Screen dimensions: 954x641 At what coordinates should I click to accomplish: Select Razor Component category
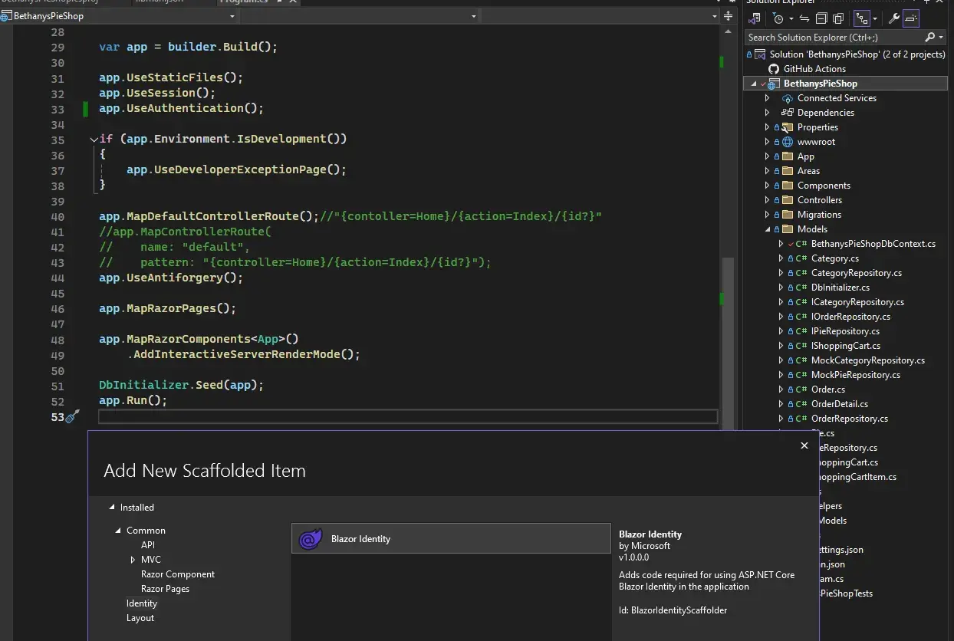pyautogui.click(x=178, y=574)
